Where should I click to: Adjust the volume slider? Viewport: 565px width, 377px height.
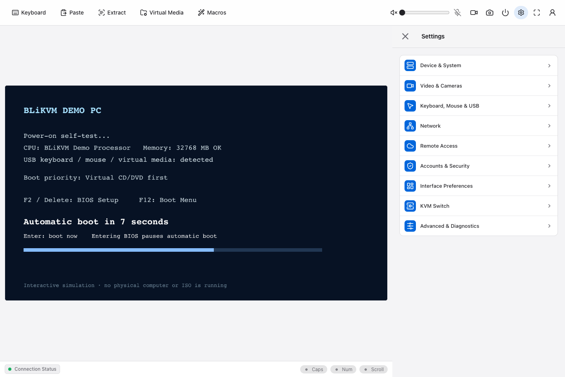pyautogui.click(x=425, y=13)
